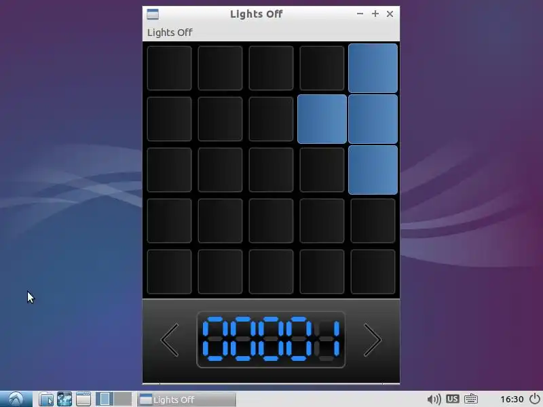Screen dimensions: 543x407
Task: Click the level number LED display
Action: [x=271, y=340]
